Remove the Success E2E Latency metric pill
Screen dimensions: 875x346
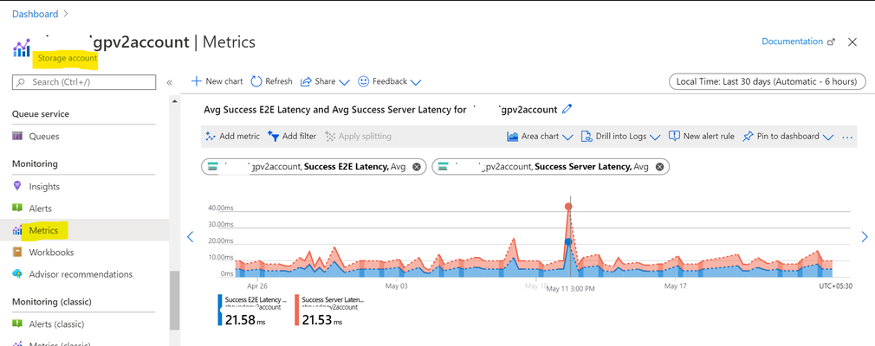417,167
